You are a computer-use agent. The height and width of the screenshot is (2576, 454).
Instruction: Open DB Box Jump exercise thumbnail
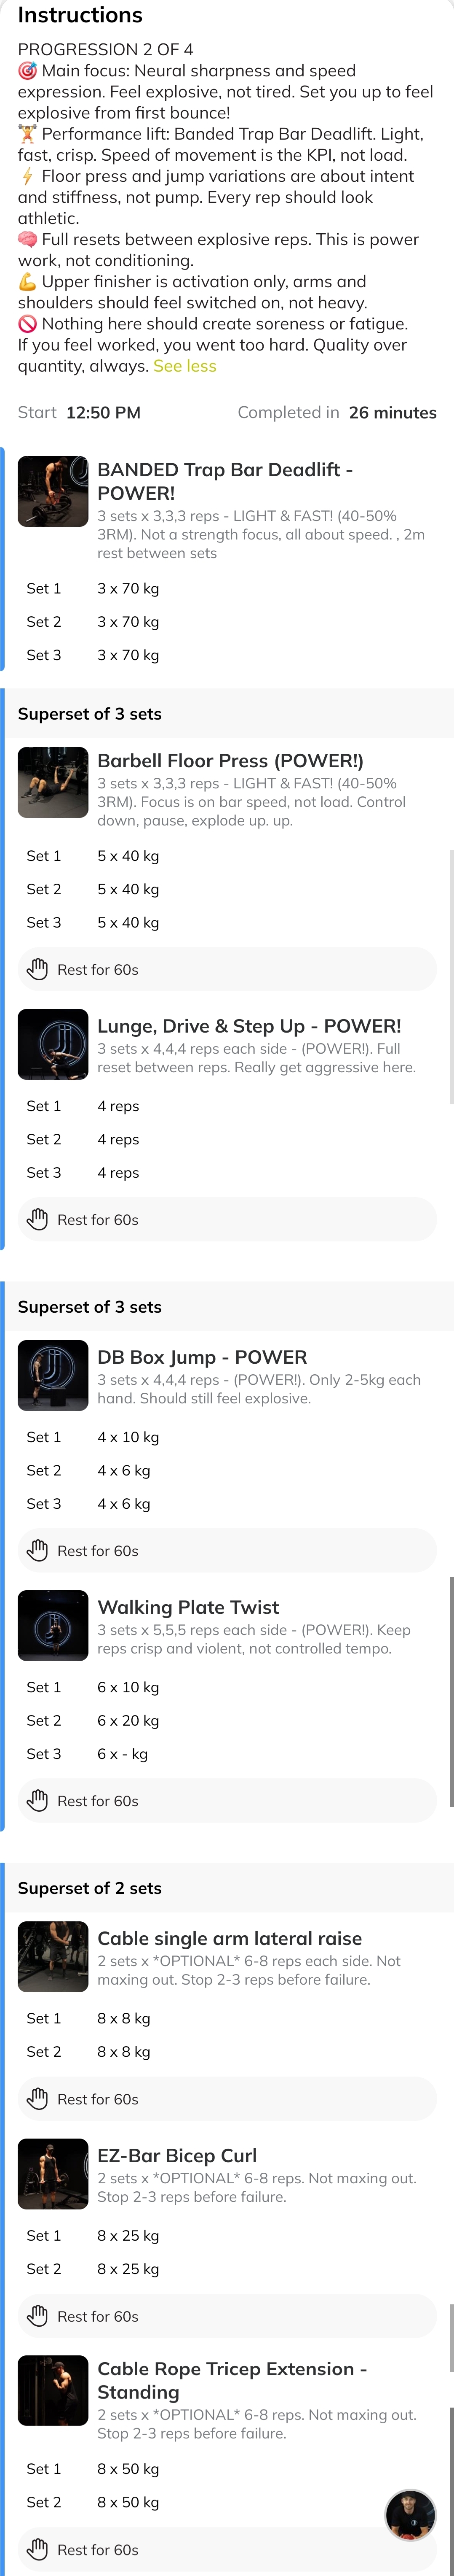53,1375
